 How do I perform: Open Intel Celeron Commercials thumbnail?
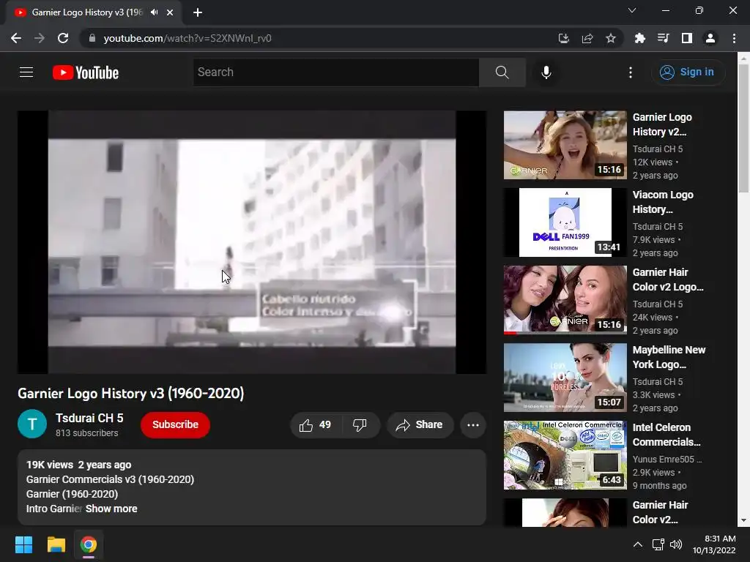565,455
